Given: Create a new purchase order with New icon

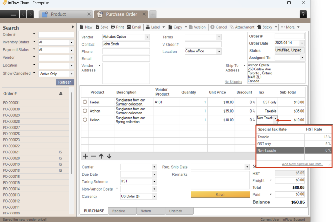Looking at the screenshot, I should tap(86, 27).
